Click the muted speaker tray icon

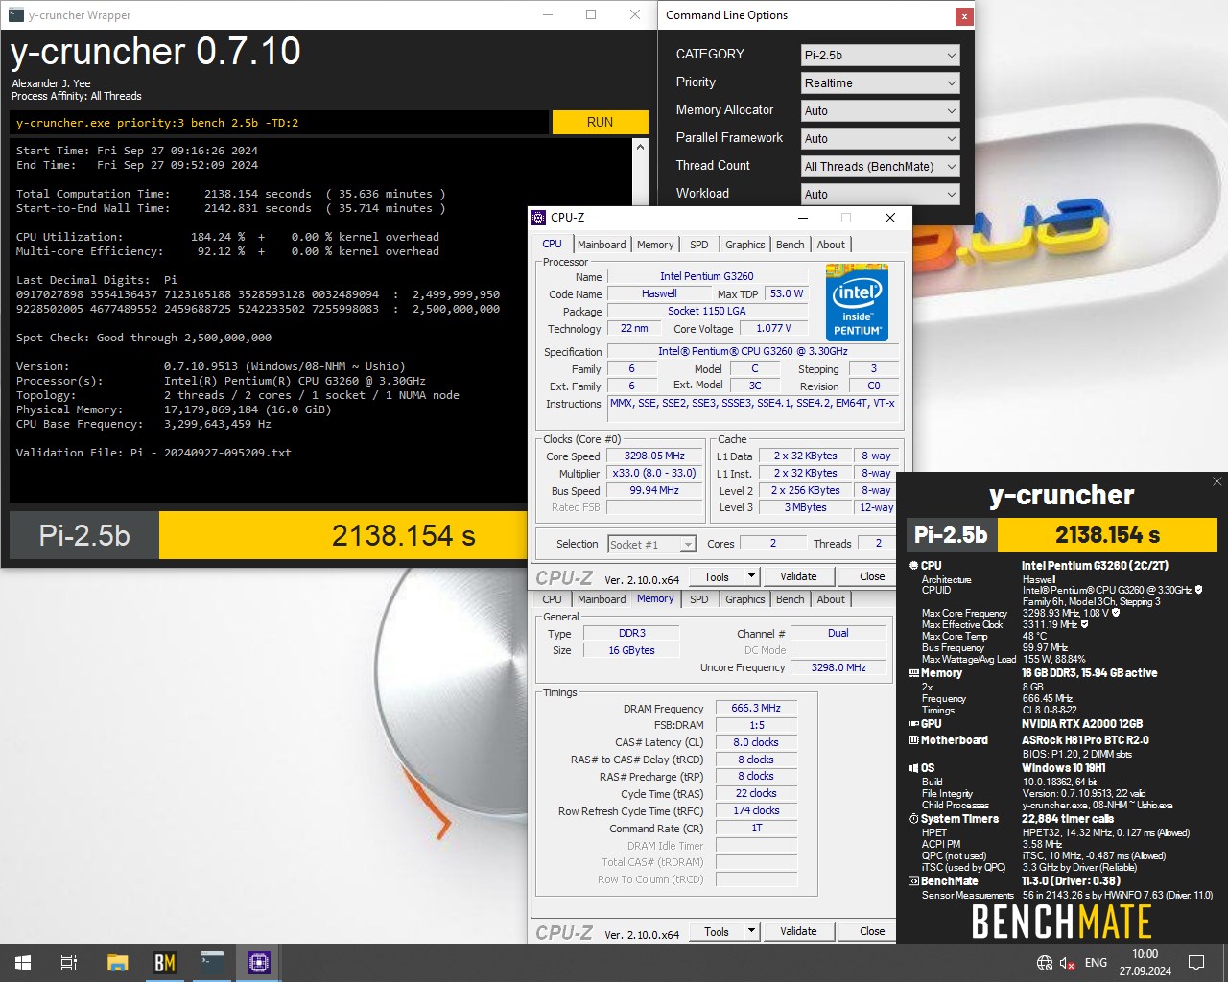1068,963
